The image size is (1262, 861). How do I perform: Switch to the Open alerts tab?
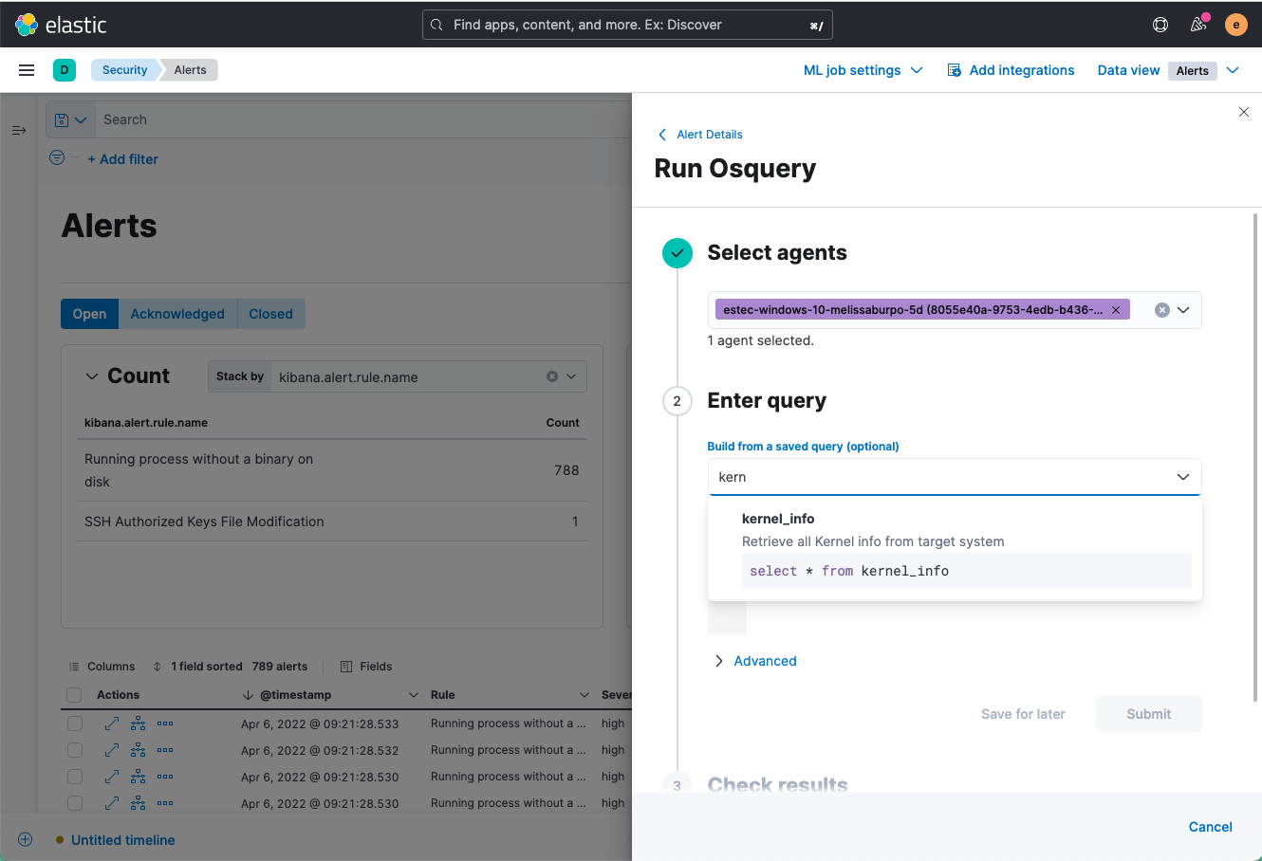(90, 314)
